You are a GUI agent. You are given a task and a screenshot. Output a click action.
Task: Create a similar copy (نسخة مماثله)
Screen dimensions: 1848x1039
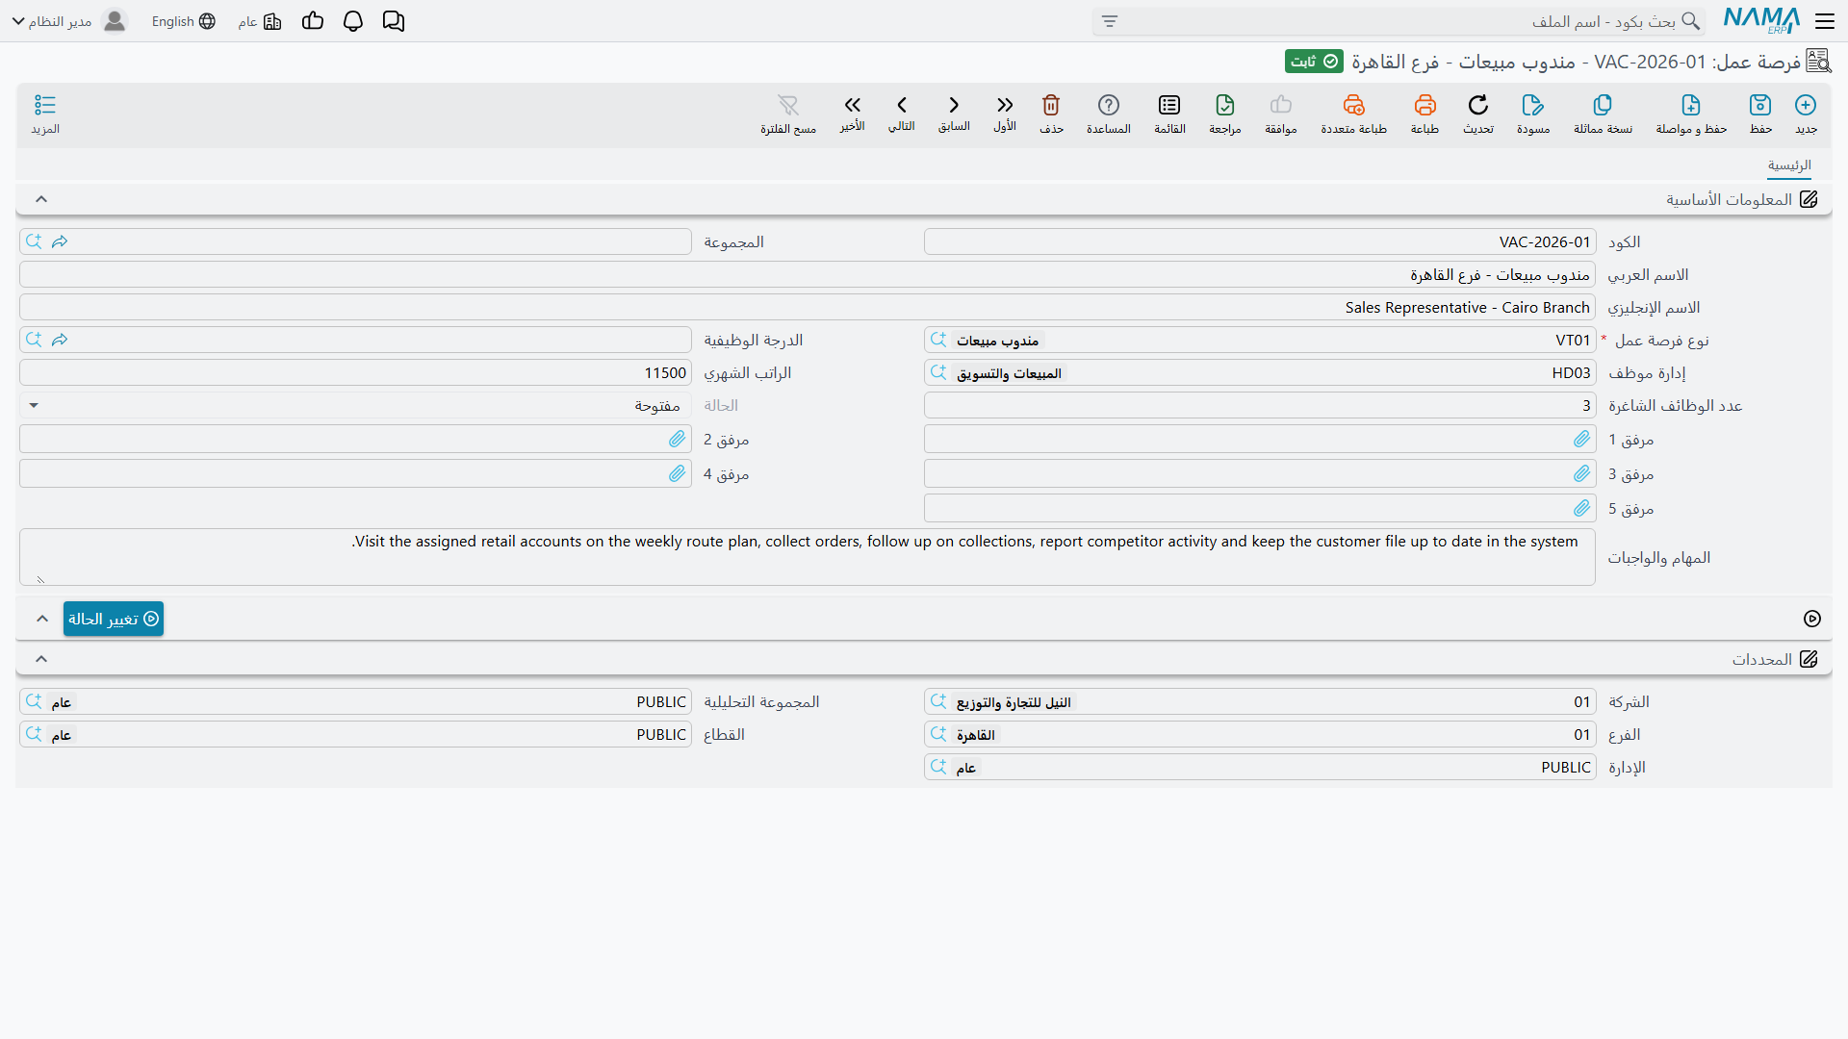pyautogui.click(x=1603, y=114)
